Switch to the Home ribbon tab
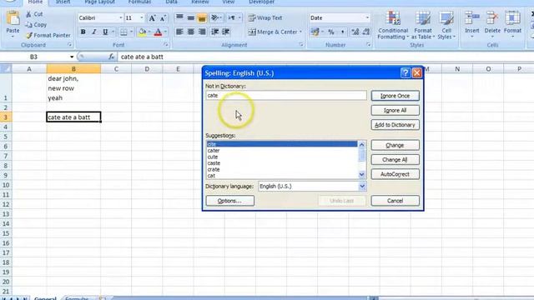Image resolution: width=534 pixels, height=300 pixels. tap(35, 2)
